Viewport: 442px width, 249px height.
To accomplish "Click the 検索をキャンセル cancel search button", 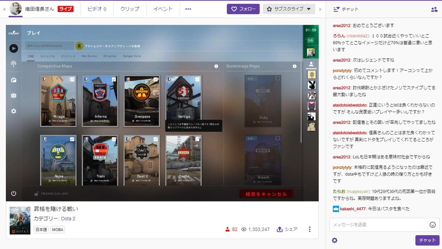I will click(x=266, y=194).
